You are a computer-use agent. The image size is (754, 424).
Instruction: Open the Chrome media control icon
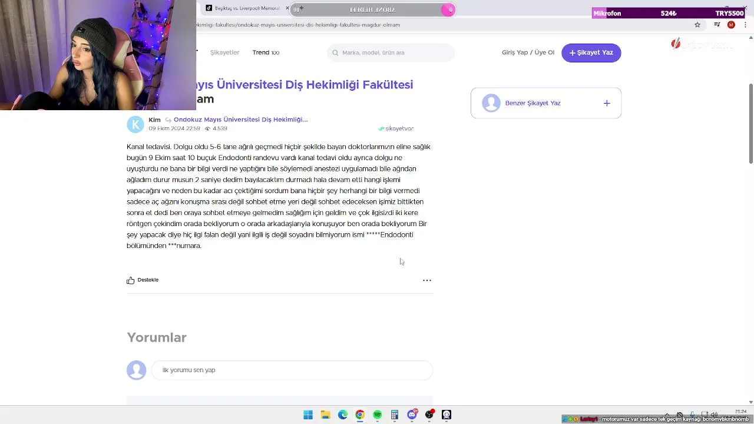click(717, 25)
